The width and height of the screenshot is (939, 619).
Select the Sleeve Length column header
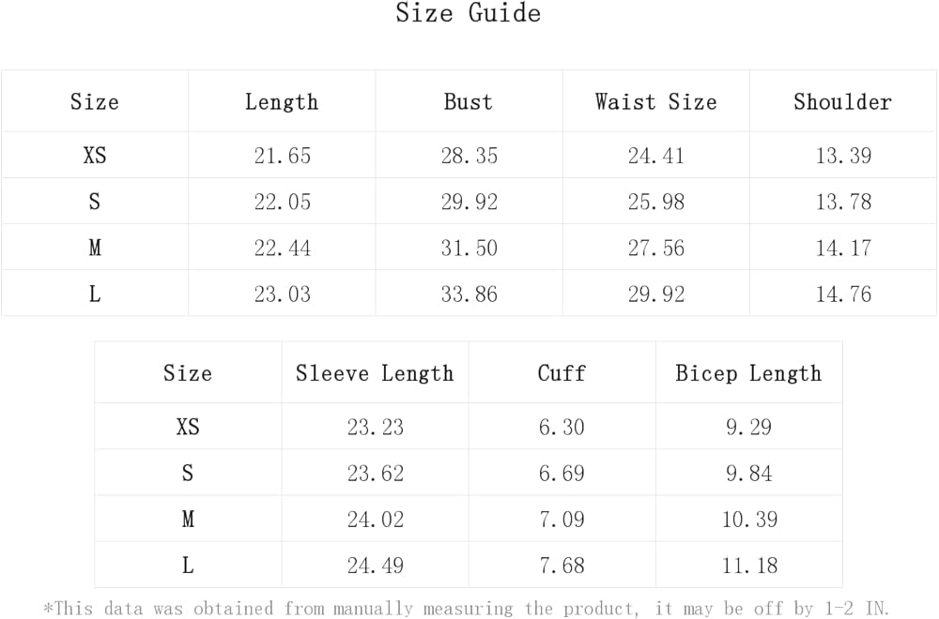(375, 372)
